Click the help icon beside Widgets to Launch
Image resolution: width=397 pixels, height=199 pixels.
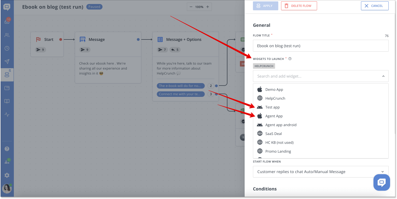pos(290,59)
